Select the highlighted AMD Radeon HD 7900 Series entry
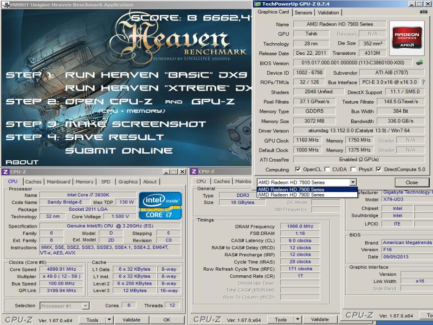Screen dimensions: 433x325 point(307,189)
